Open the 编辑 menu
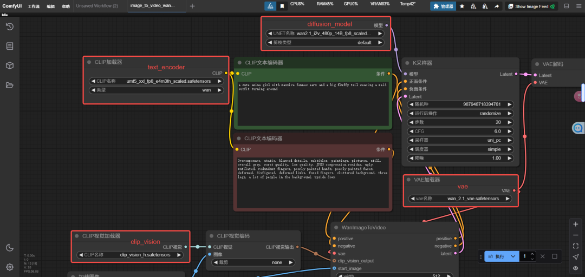This screenshot has height=277, width=585. click(x=50, y=6)
